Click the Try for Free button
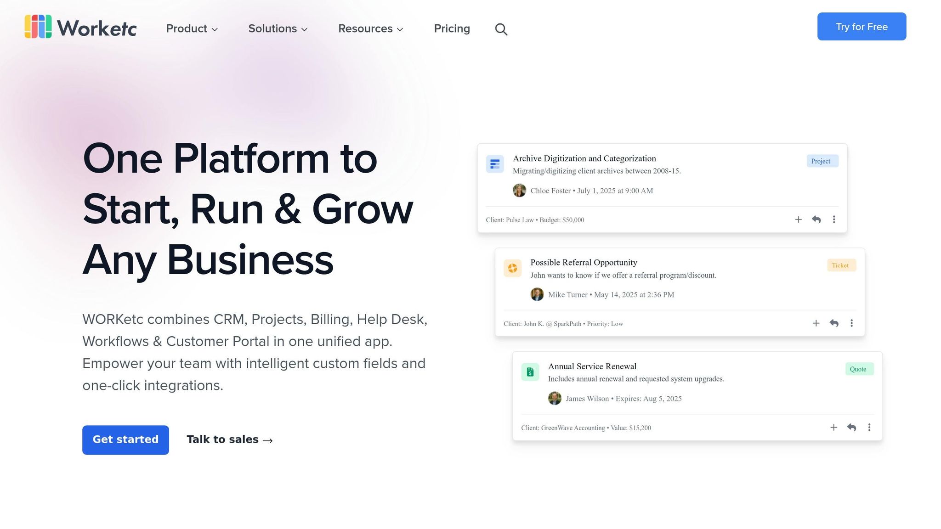This screenshot has width=941, height=529. pyautogui.click(x=862, y=27)
